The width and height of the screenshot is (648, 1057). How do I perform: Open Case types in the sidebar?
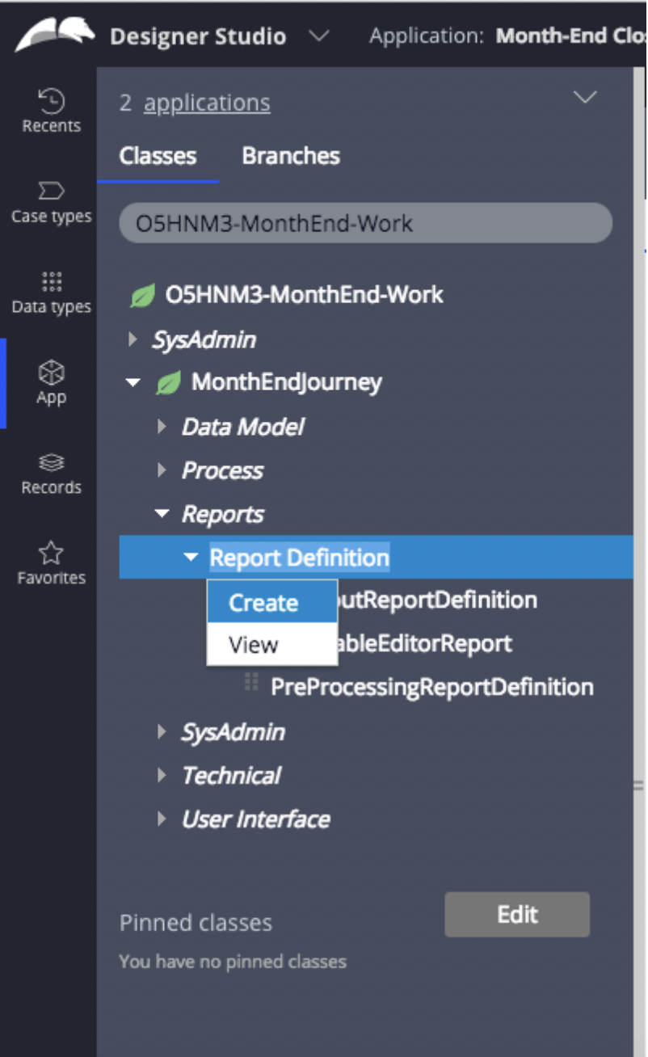point(51,202)
